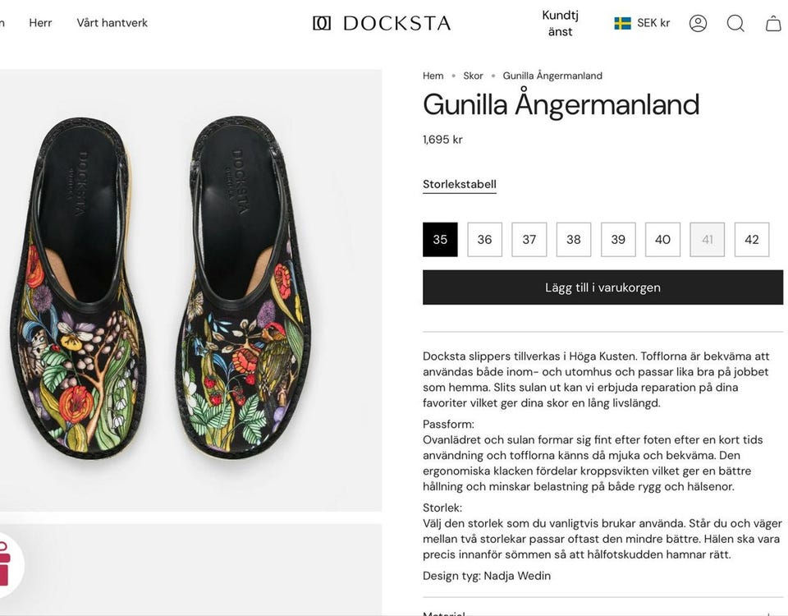Select size 35
Viewport: 788px width, 616px height.
(x=440, y=240)
